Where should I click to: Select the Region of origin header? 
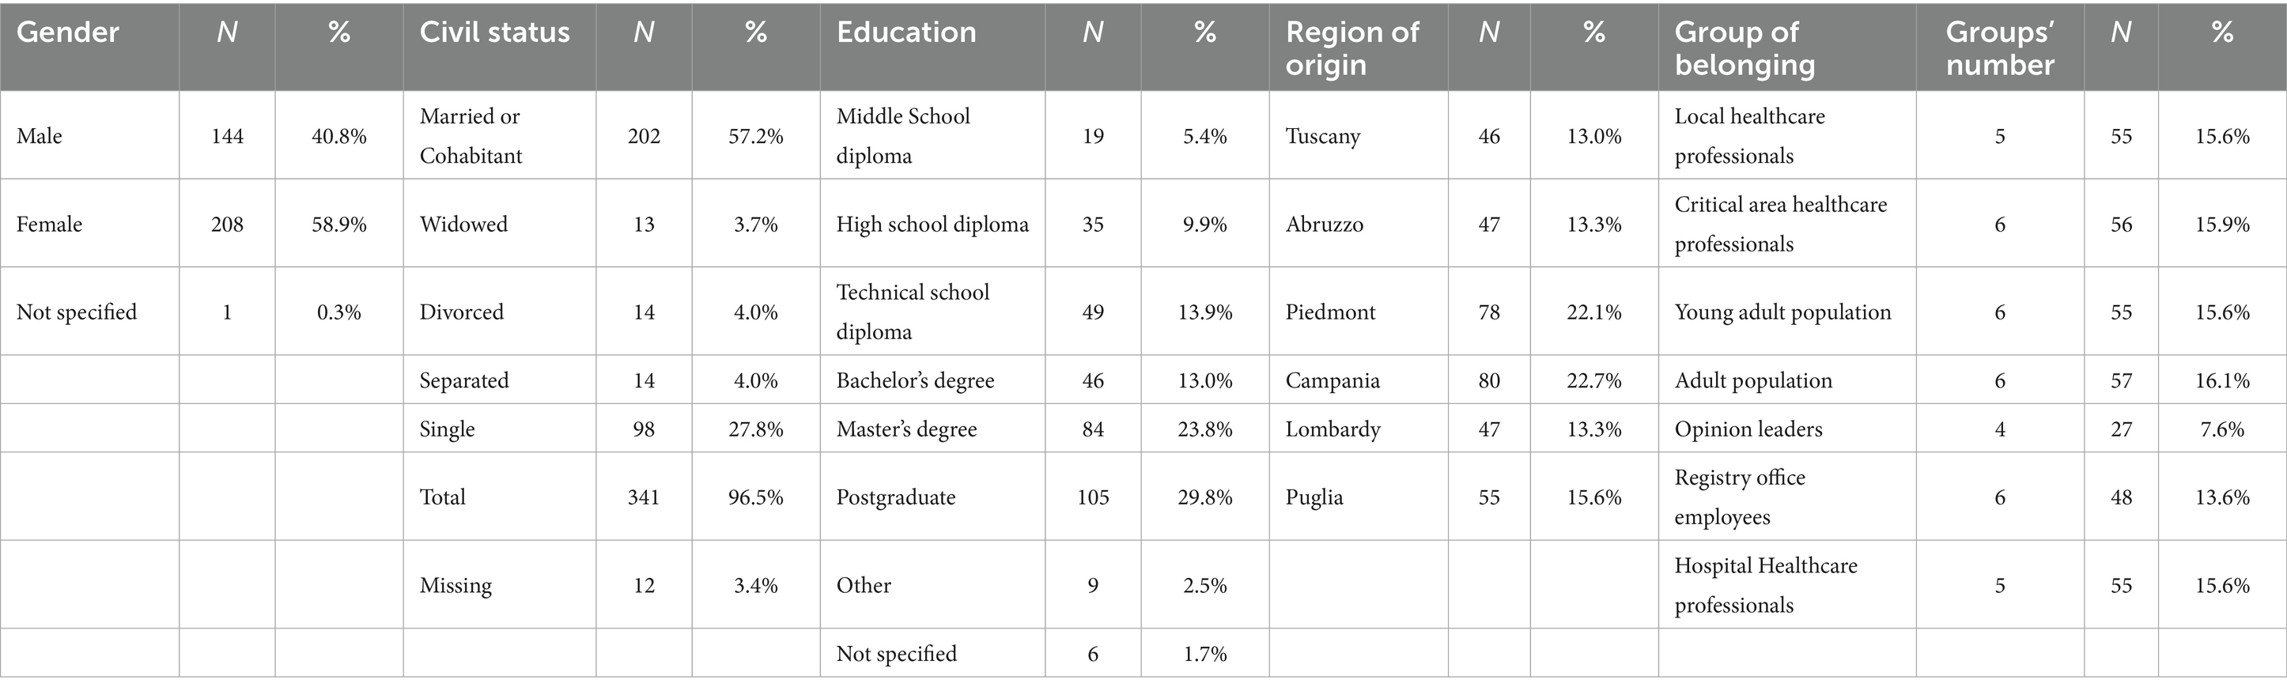tap(1352, 48)
